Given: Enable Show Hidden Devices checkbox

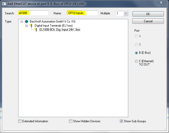Looking at the screenshot, I should pyautogui.click(x=71, y=121).
